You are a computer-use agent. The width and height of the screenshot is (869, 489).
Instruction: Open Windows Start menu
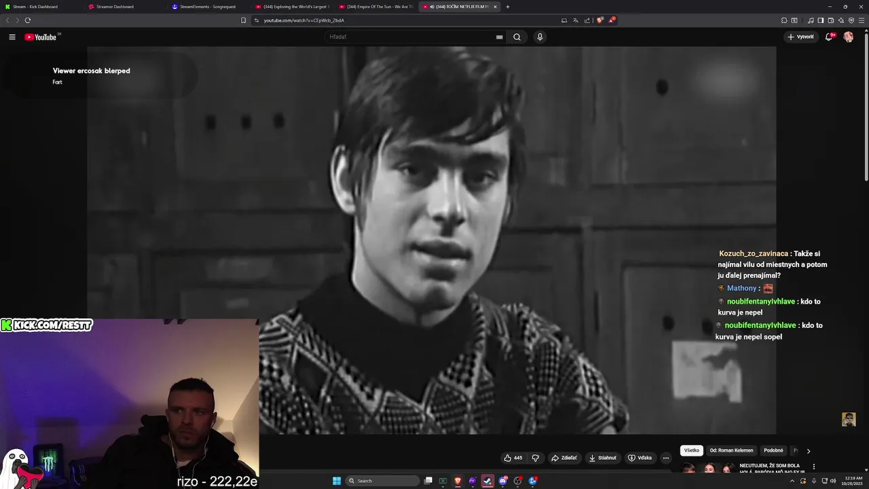point(337,481)
